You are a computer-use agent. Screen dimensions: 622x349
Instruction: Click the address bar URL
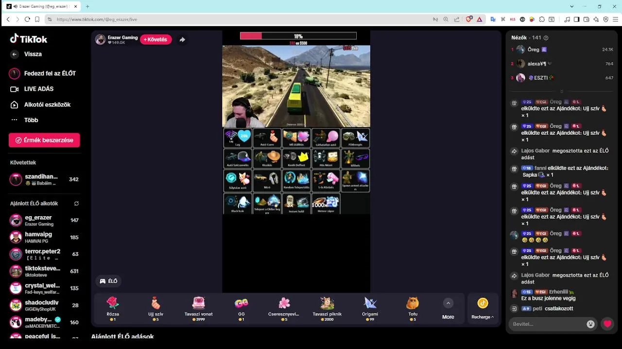tap(97, 19)
